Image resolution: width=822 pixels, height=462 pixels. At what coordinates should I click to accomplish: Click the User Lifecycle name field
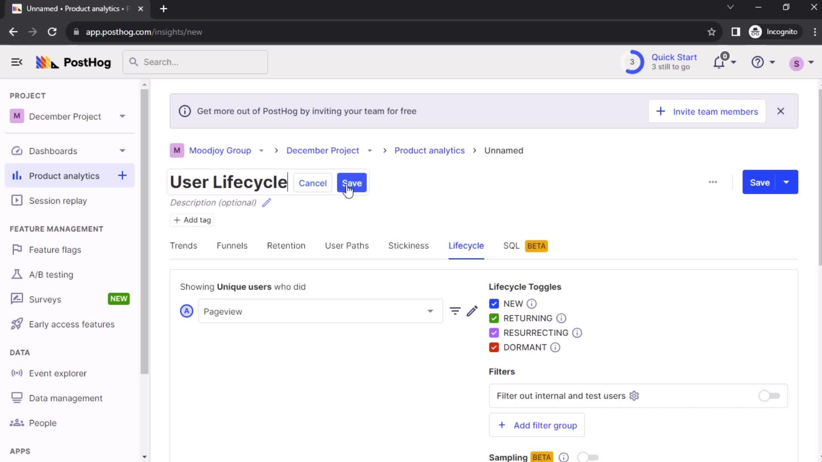point(229,182)
